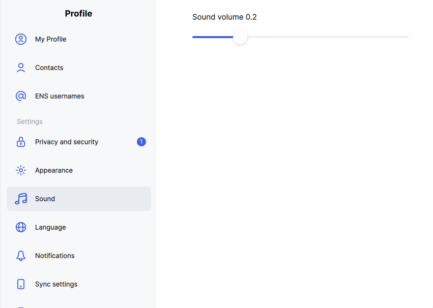The height and width of the screenshot is (308, 433).
Task: Open Appearance settings
Action: tap(79, 170)
